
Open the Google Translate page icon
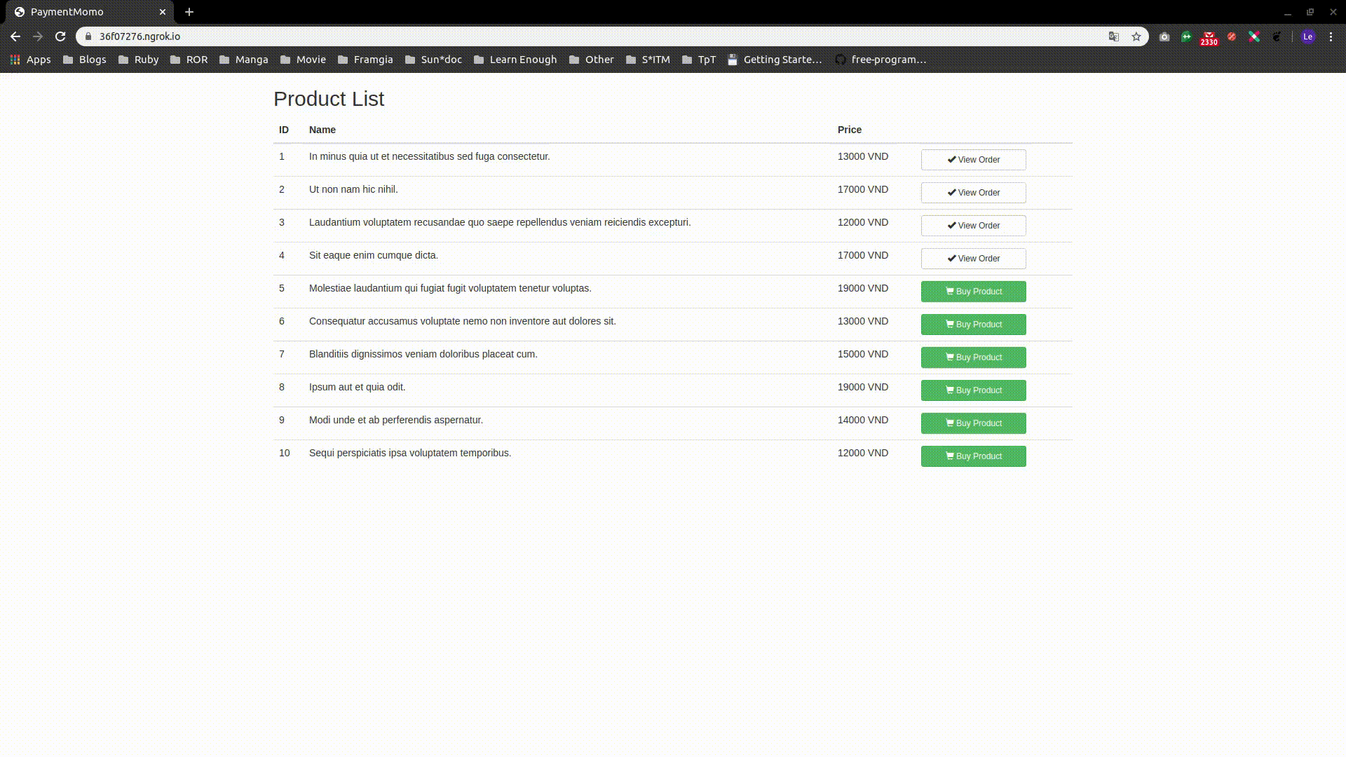pyautogui.click(x=1113, y=36)
